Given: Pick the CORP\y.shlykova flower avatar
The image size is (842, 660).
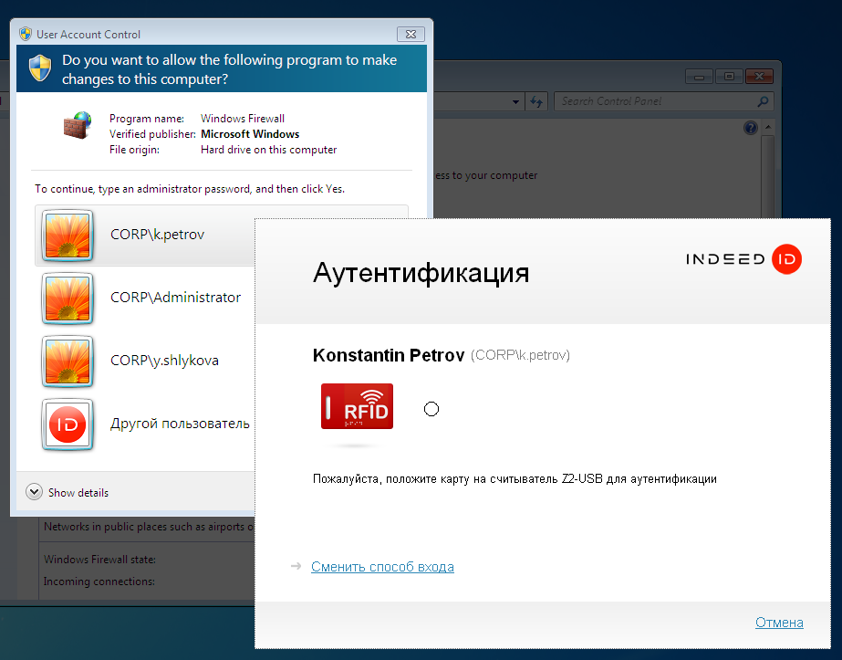Looking at the screenshot, I should [68, 361].
